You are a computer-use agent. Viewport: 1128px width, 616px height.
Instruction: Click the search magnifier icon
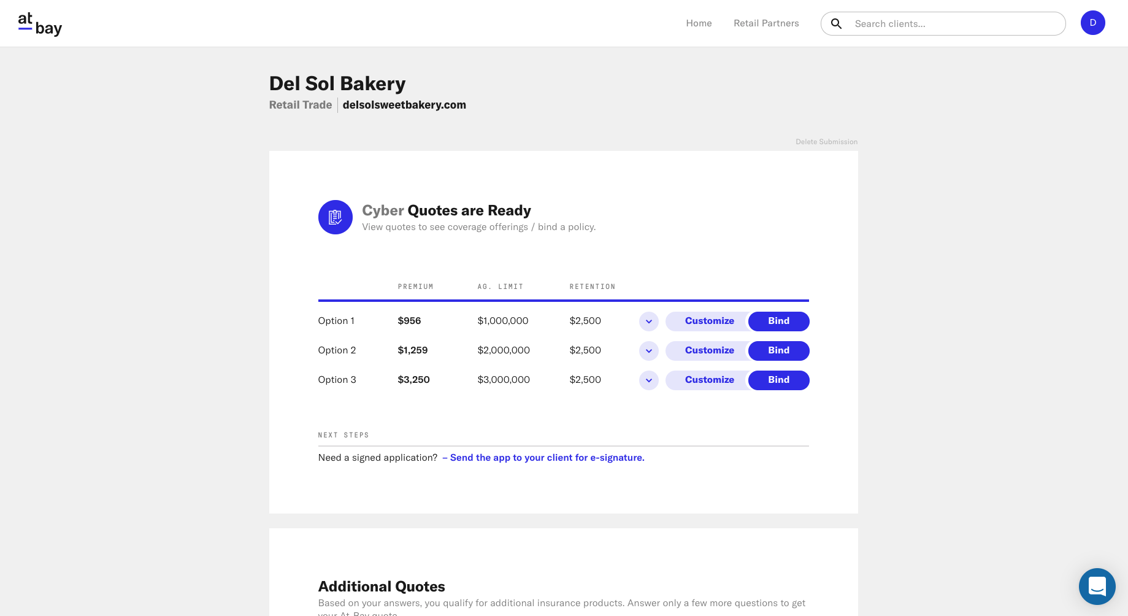click(x=836, y=24)
